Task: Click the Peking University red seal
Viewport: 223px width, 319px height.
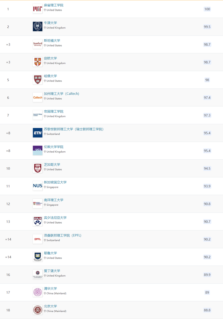Action: (38, 310)
